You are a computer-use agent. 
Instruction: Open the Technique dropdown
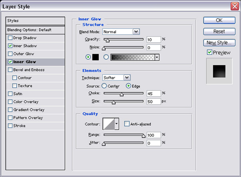coord(116,77)
